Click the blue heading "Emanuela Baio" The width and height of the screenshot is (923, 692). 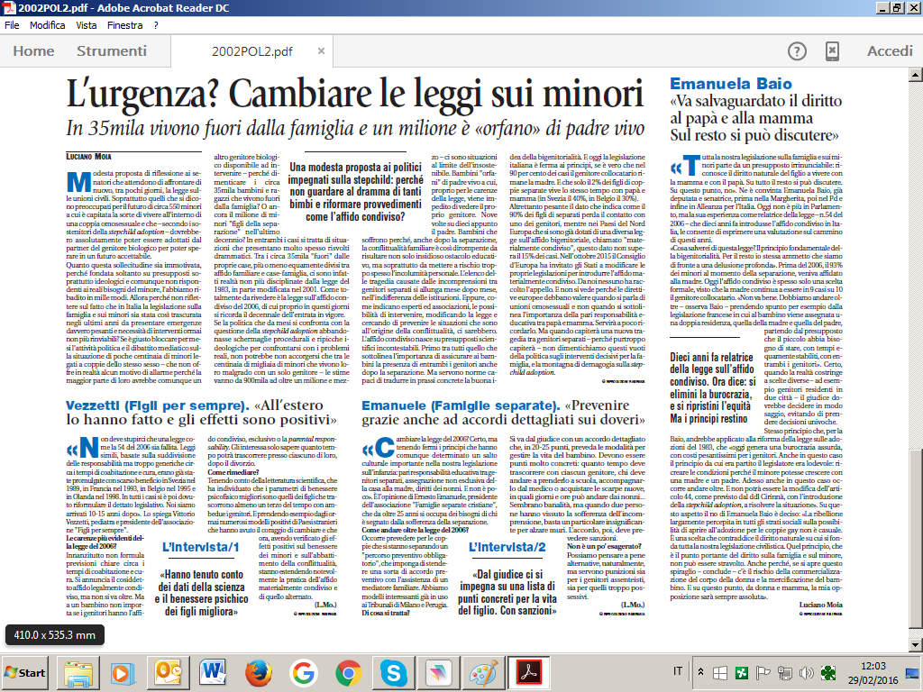tap(731, 84)
